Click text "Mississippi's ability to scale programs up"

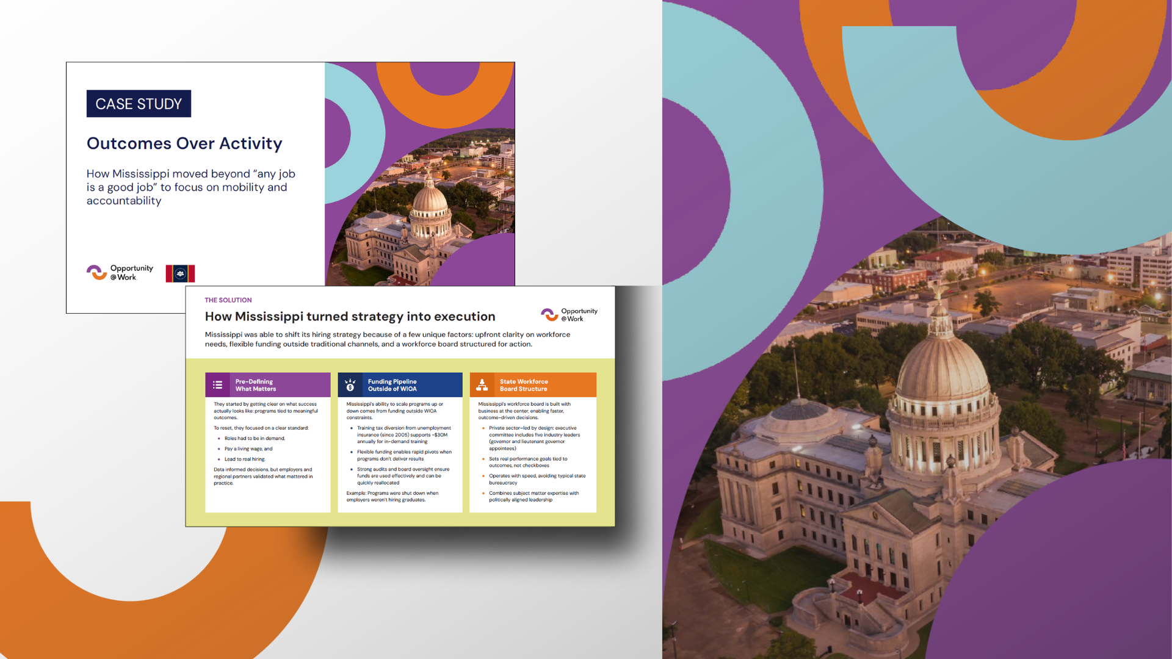point(396,411)
